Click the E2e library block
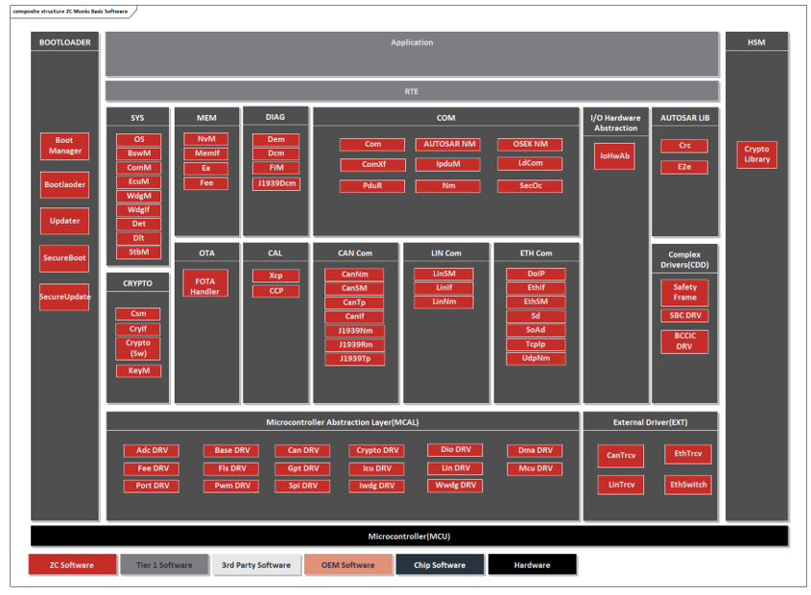Screen dimensions: 811x595 click(684, 167)
